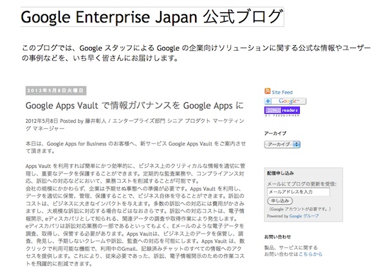
Task: Click the FeedBurner readers count badge
Action: pos(282,111)
